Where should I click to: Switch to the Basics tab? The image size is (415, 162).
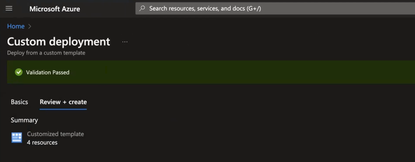pos(19,102)
